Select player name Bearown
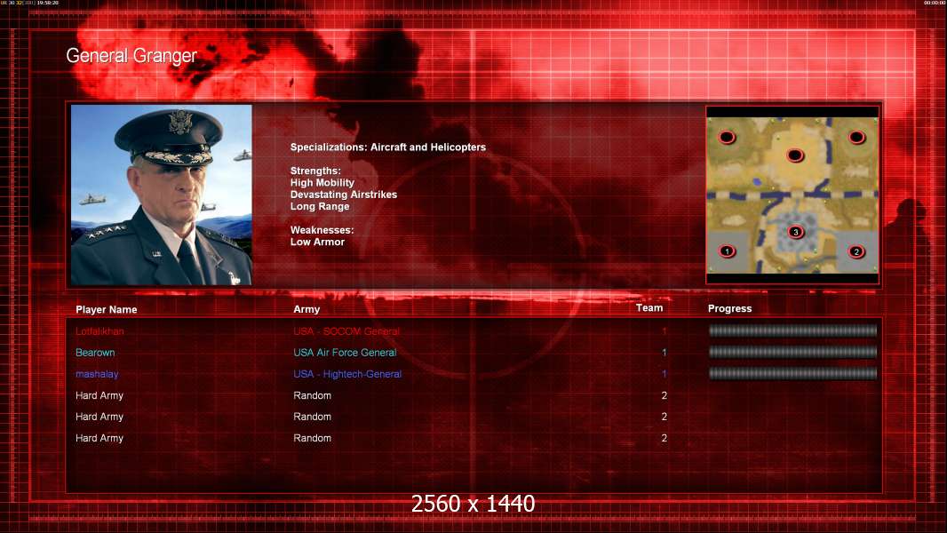 (95, 353)
